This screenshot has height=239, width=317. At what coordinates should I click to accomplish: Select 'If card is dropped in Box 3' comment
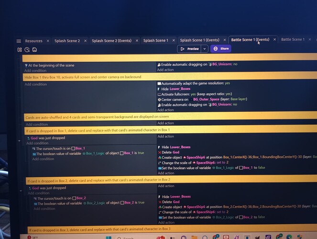[172, 229]
